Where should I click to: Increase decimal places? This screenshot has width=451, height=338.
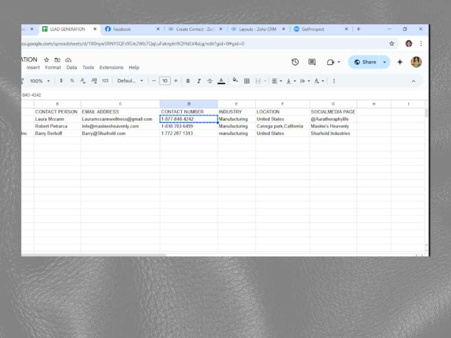[94, 81]
